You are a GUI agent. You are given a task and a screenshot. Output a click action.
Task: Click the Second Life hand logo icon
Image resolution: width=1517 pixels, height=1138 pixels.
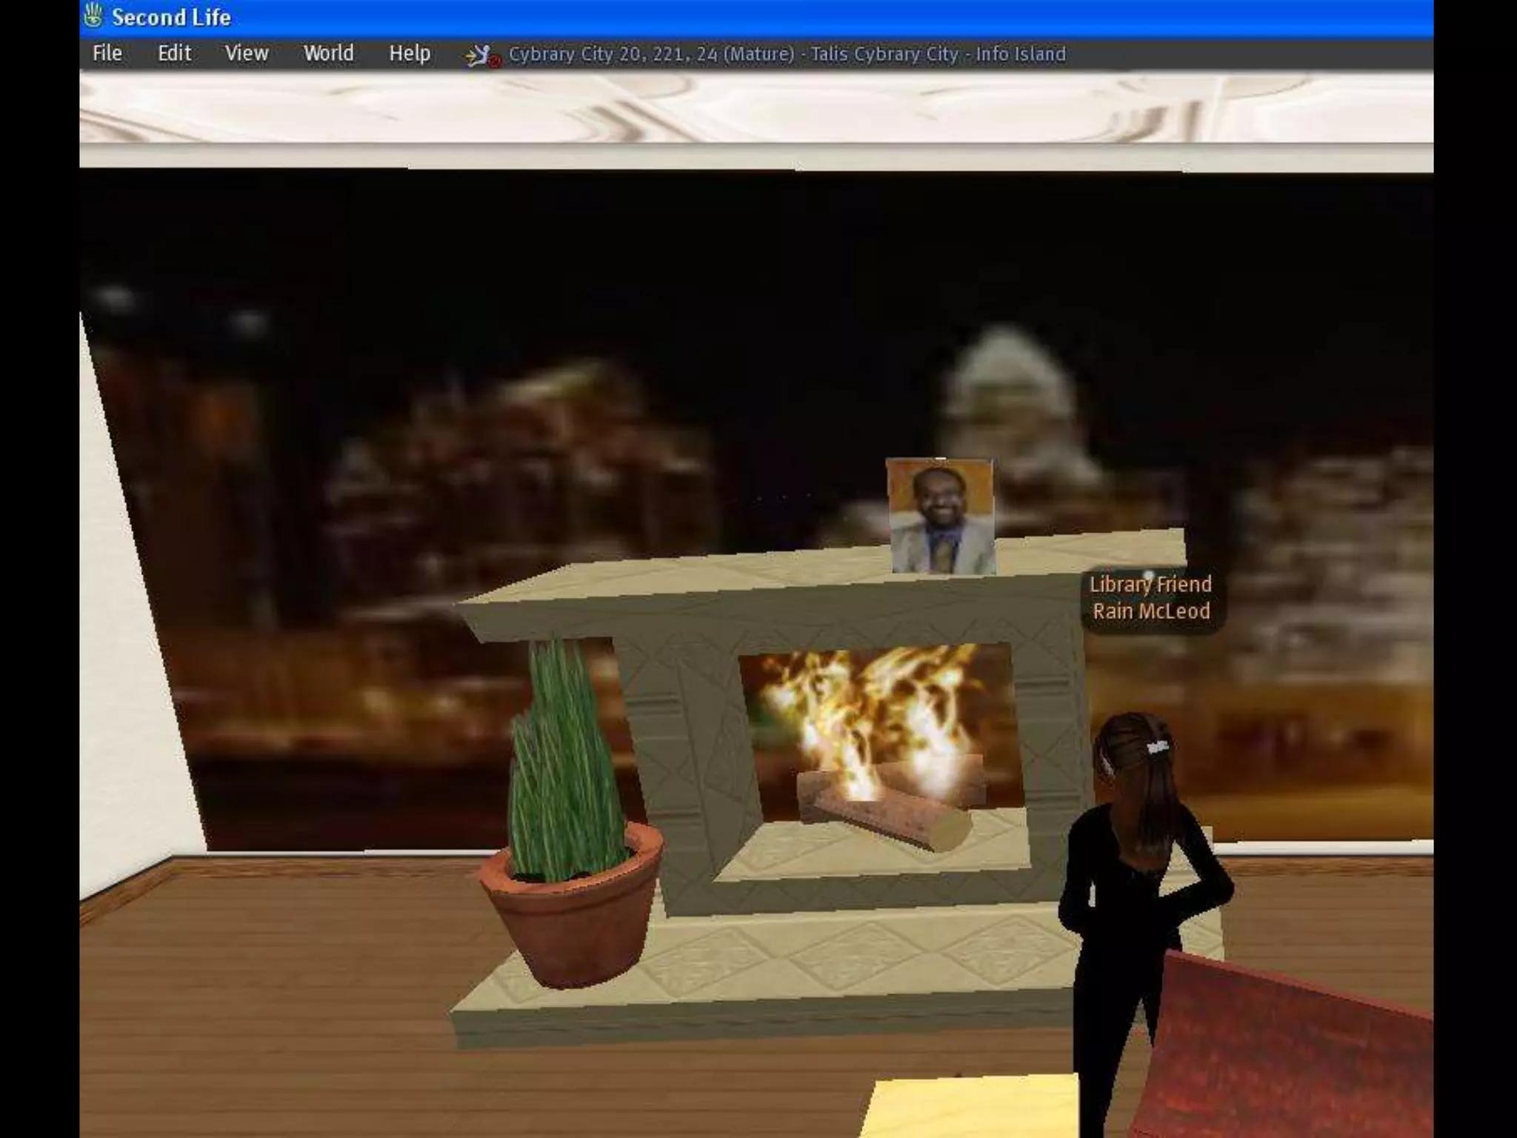pyautogui.click(x=93, y=16)
